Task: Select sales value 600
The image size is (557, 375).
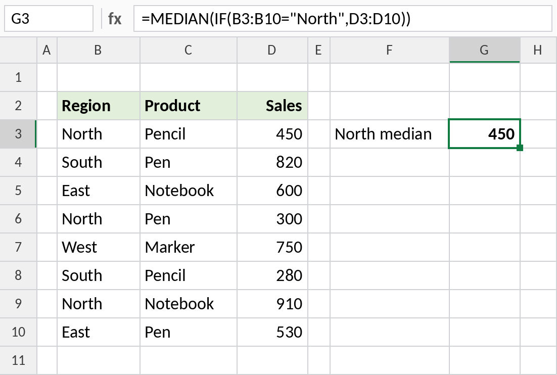Action: tap(272, 191)
